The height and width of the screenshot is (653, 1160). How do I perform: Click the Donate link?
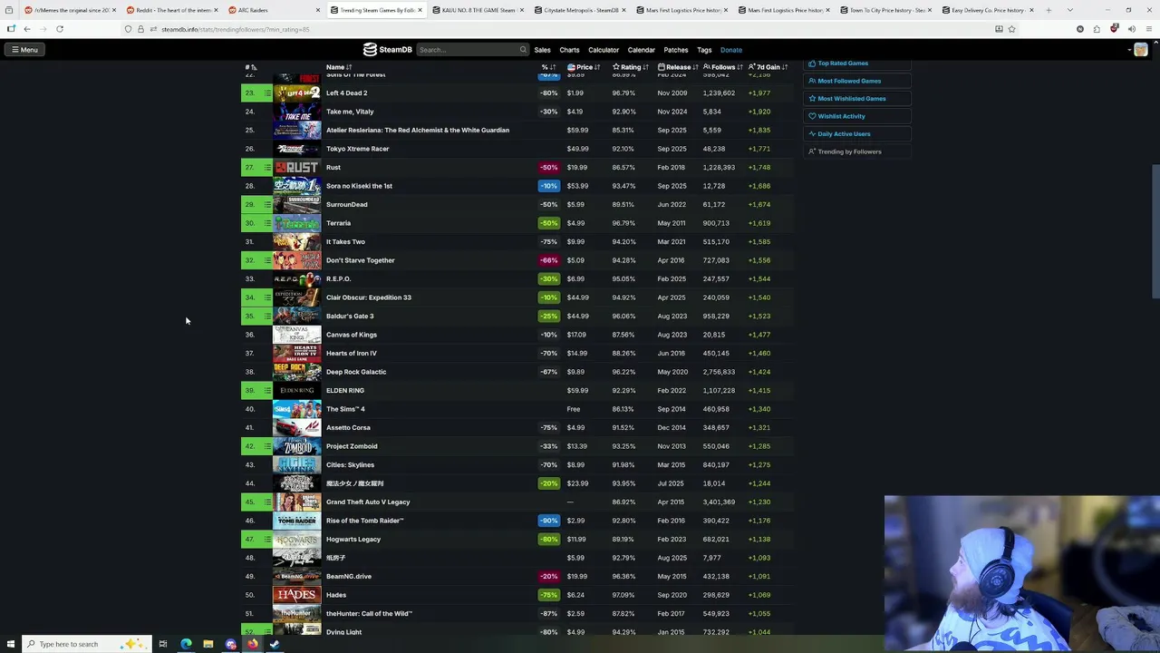[731, 50]
